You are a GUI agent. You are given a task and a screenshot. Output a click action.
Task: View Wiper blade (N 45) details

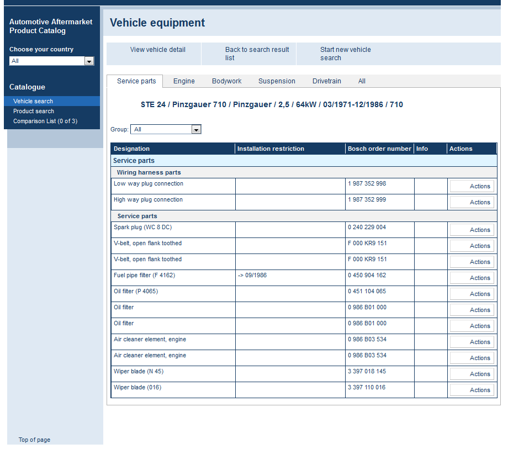tap(139, 371)
